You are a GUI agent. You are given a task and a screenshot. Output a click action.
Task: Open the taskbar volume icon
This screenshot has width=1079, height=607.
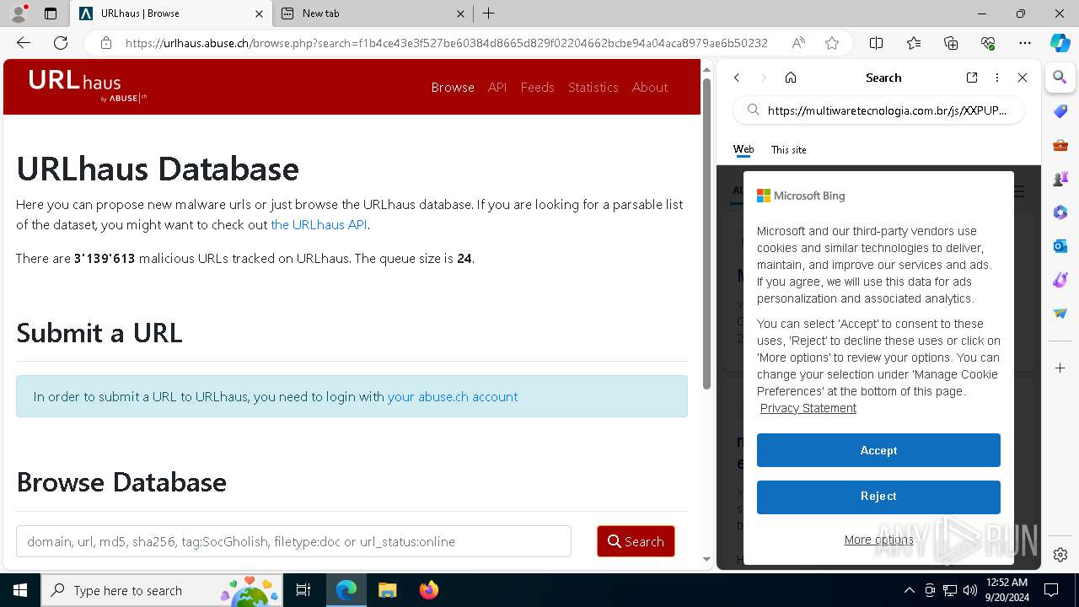point(970,590)
